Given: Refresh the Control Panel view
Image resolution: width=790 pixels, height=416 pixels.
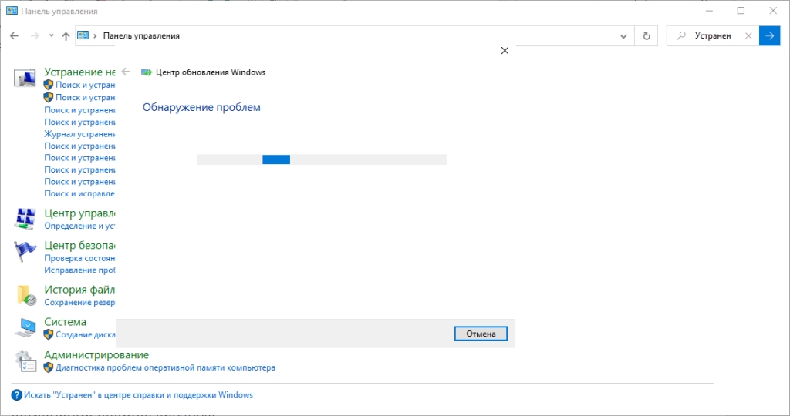Looking at the screenshot, I should pyautogui.click(x=647, y=35).
